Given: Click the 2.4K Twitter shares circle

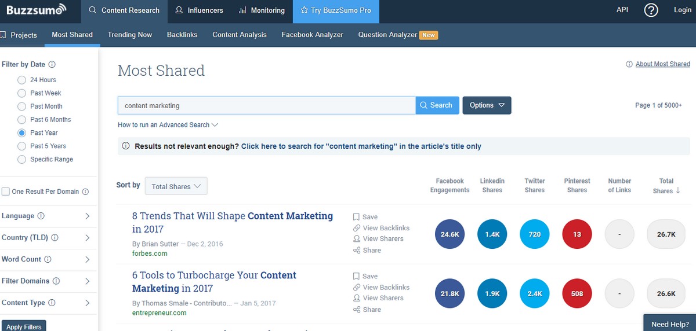Looking at the screenshot, I should click(x=535, y=294).
